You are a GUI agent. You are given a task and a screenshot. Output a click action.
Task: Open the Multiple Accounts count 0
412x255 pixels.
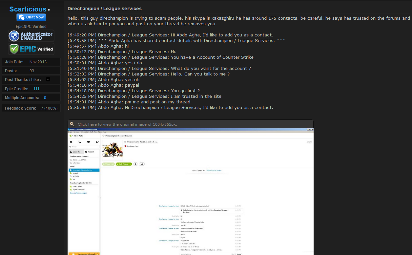coord(45,98)
